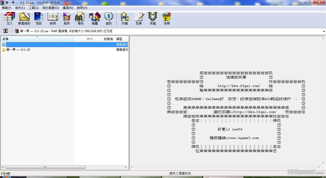The height and width of the screenshot is (178, 326).
Task: Click the 測試 (Test) archive icon
Action: click(x=39, y=18)
